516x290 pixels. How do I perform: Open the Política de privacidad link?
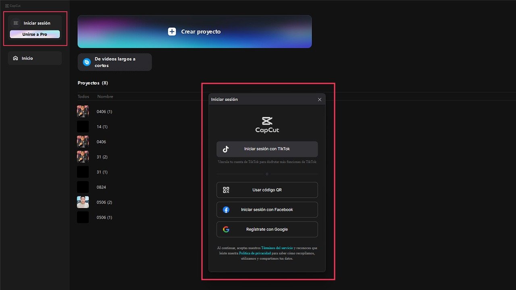click(x=254, y=253)
